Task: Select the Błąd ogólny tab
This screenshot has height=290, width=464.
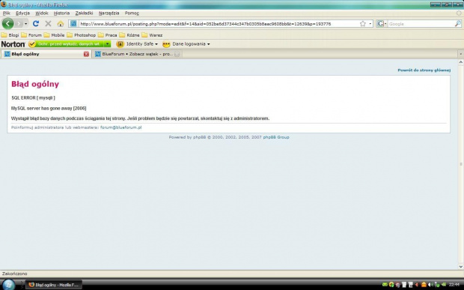Action: (x=46, y=54)
